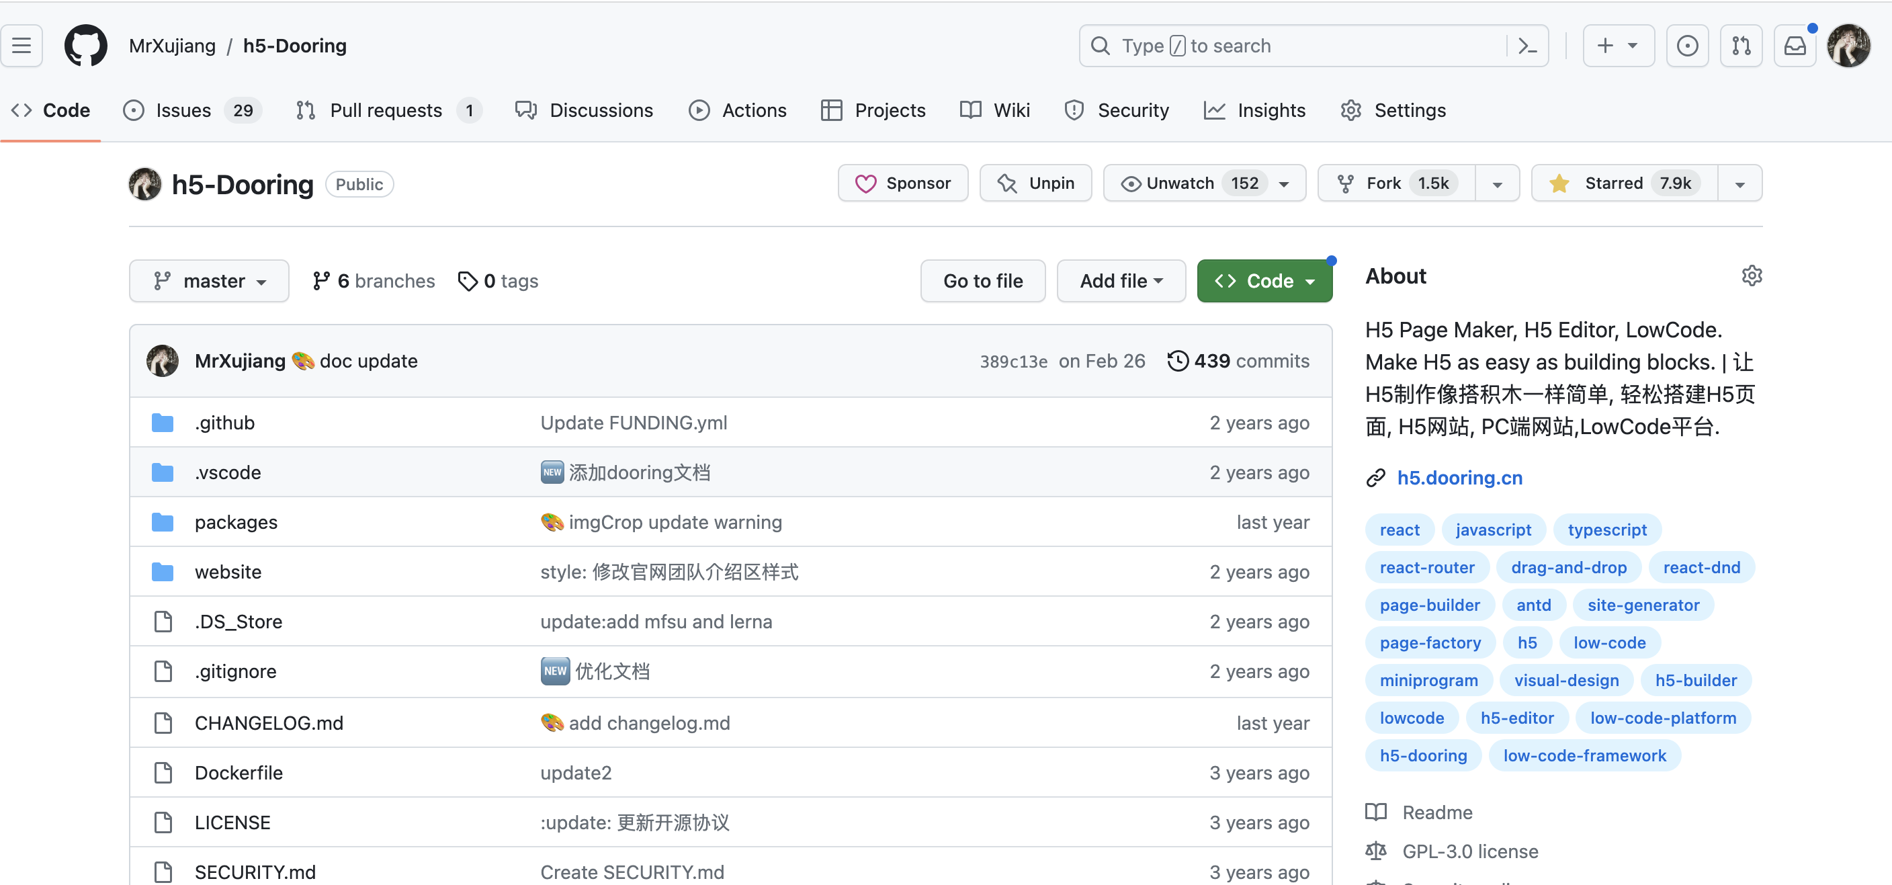The width and height of the screenshot is (1892, 885).
Task: Open commit hash 389c13e
Action: click(x=1014, y=362)
